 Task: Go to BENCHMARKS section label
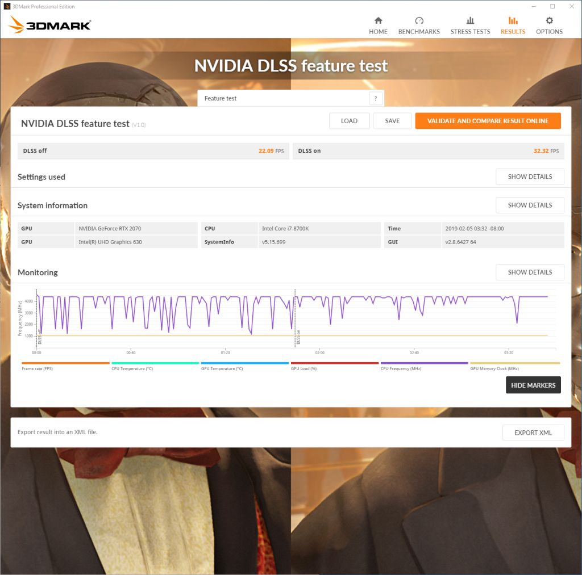click(419, 32)
